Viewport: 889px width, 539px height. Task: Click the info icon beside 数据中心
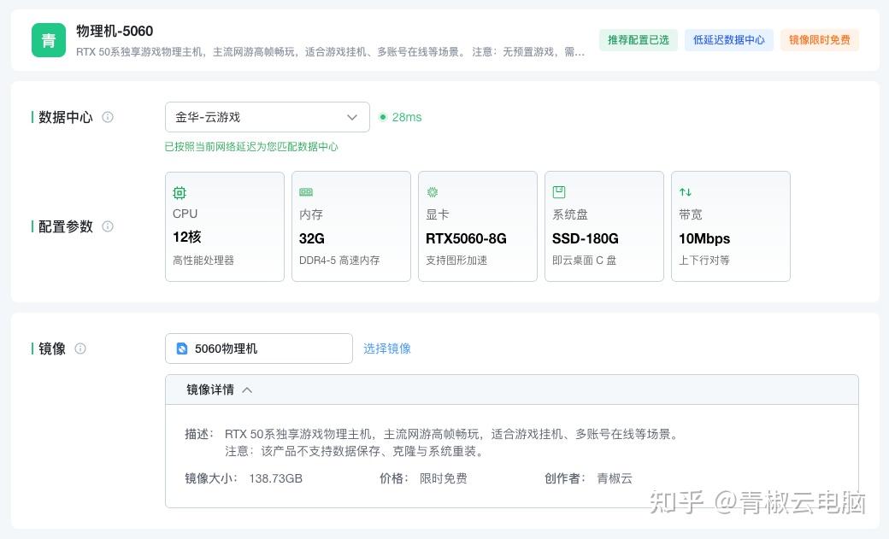point(108,117)
